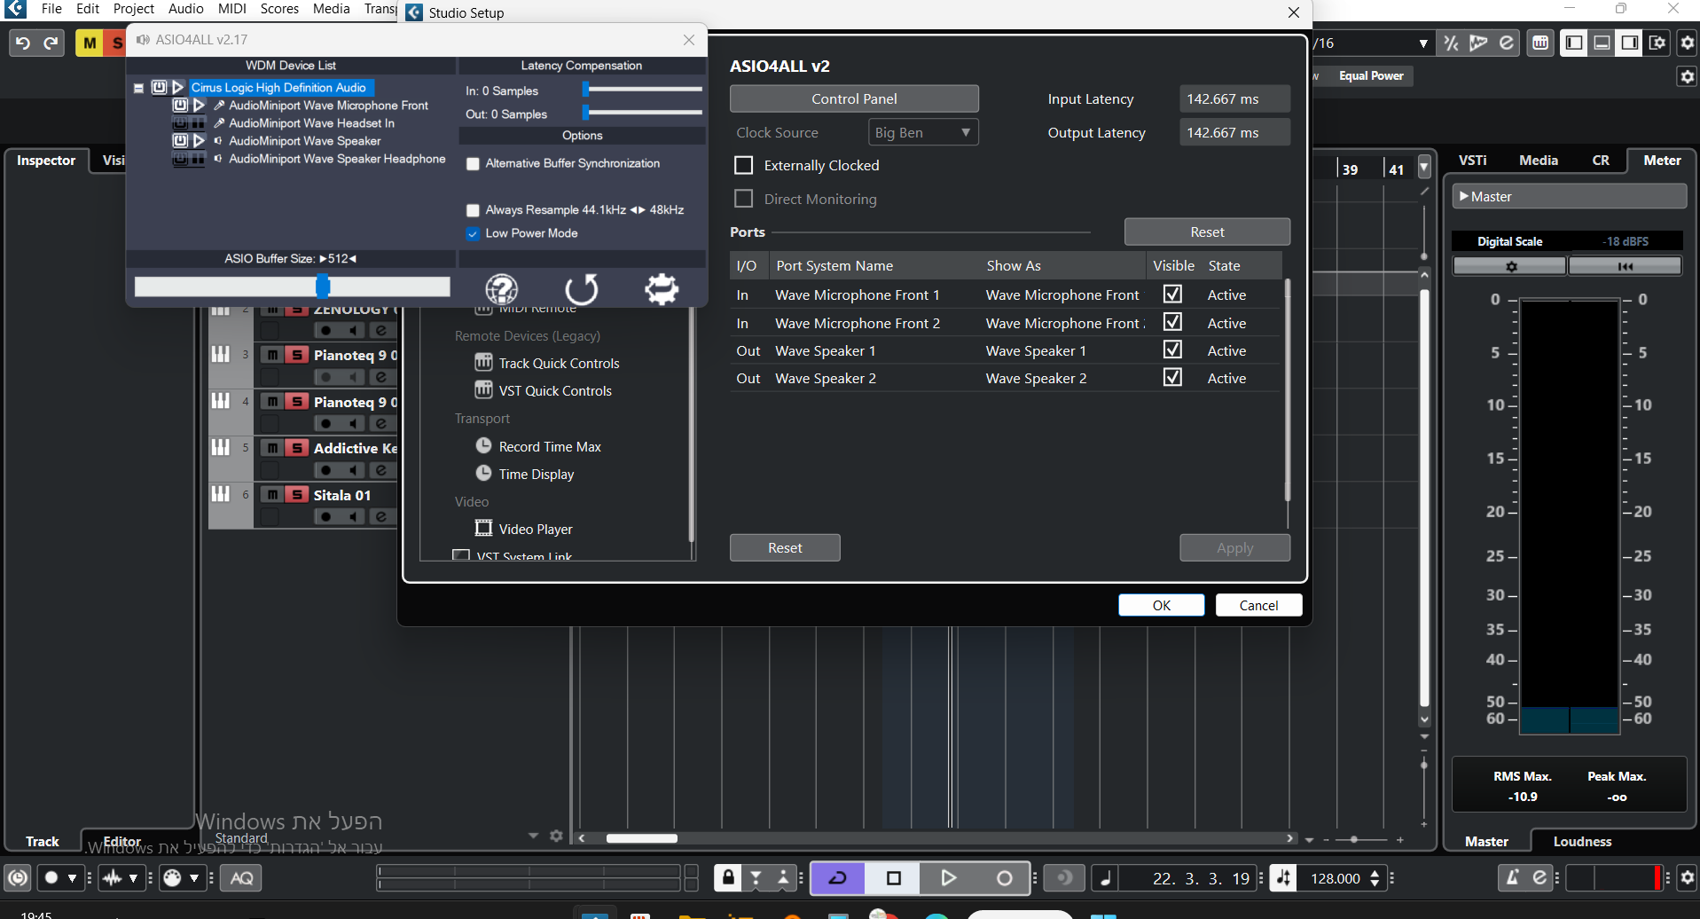Activate cycle loop in transport bar
Viewport: 1700px width, 919px height.
[x=838, y=878]
